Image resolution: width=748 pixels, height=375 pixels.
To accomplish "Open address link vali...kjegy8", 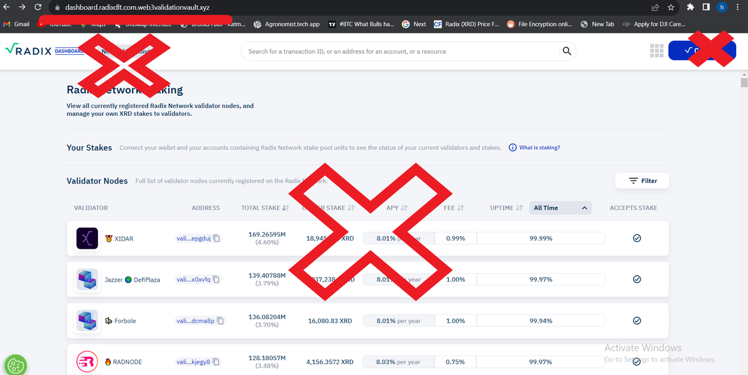I will pos(194,362).
